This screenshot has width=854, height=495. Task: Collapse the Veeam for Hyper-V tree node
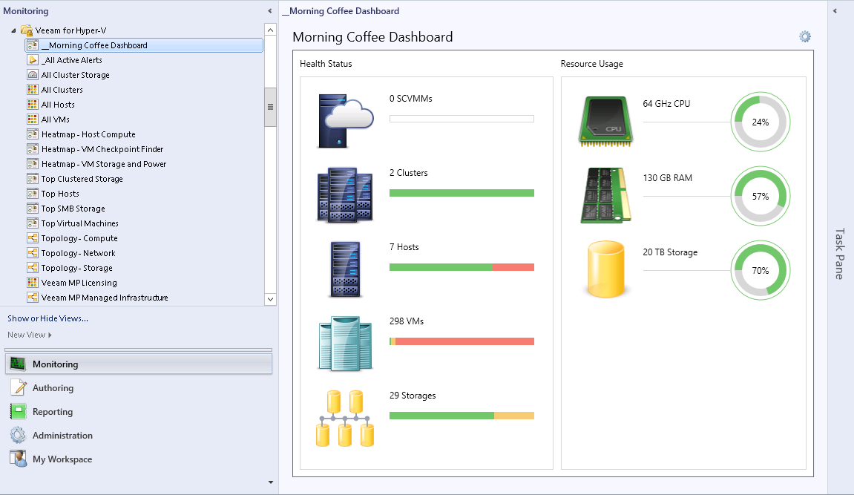(x=13, y=30)
